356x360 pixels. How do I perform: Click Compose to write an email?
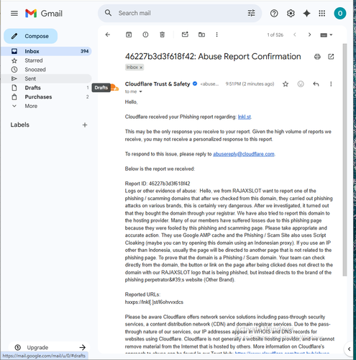pyautogui.click(x=31, y=36)
